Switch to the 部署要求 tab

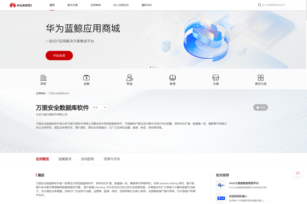point(65,159)
